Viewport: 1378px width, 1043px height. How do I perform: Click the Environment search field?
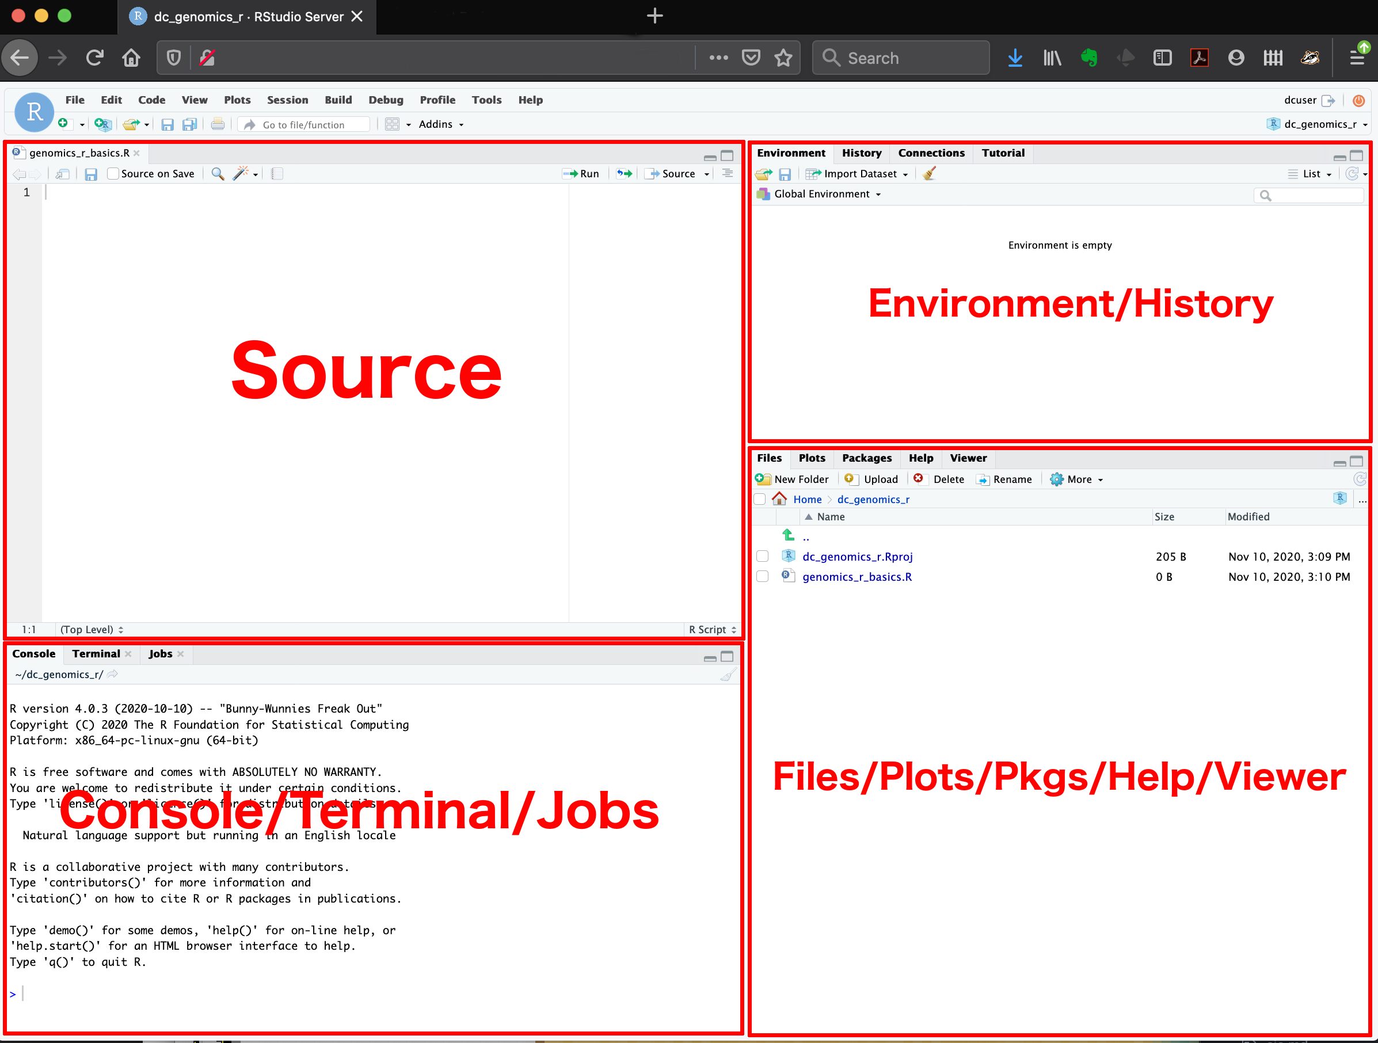[x=1308, y=195]
